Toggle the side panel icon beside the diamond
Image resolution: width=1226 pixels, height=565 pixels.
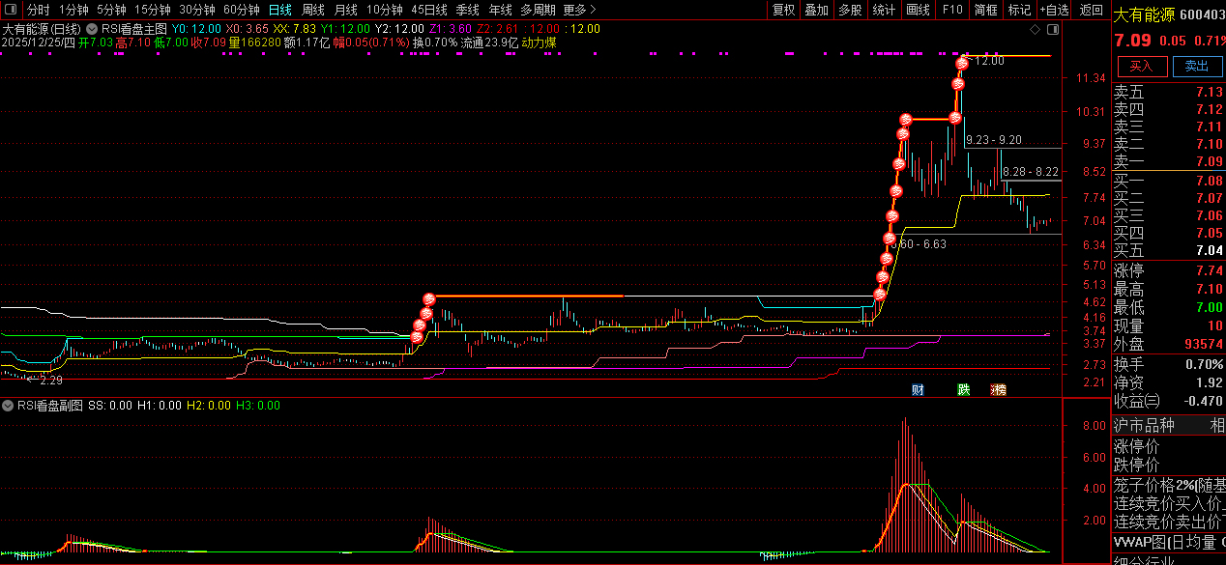(1052, 29)
